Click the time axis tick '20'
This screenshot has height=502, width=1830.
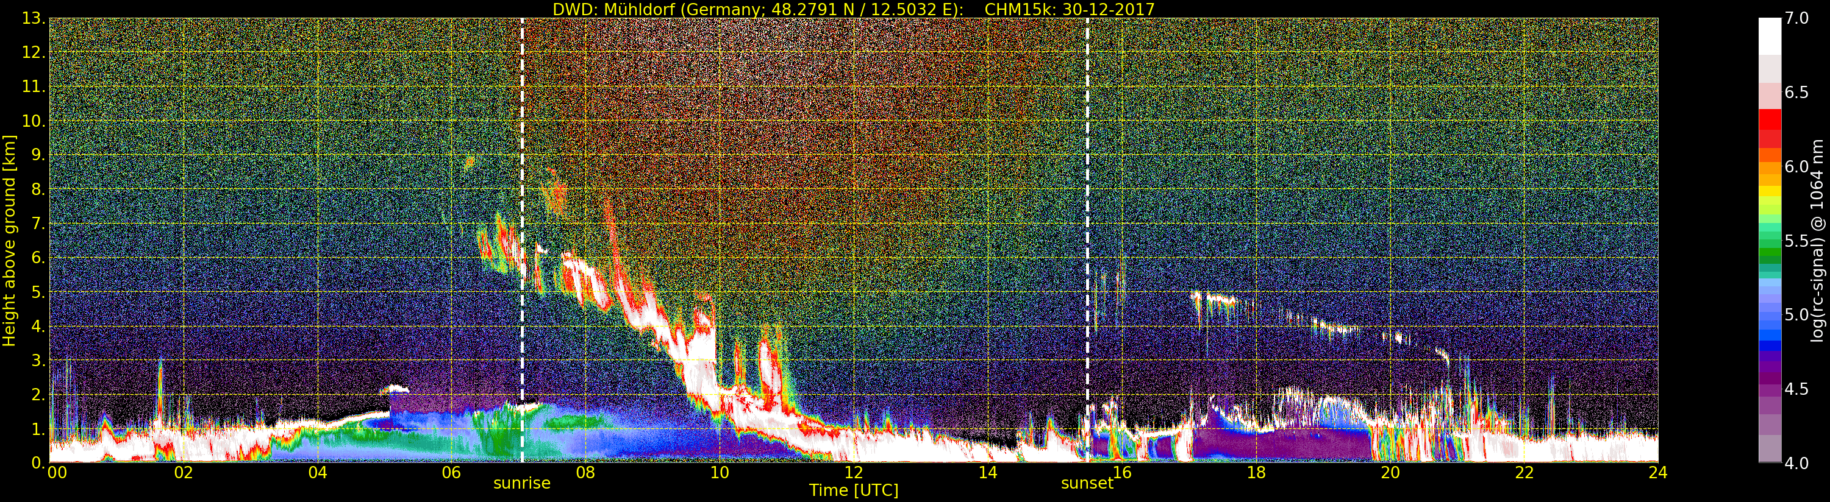click(1390, 472)
